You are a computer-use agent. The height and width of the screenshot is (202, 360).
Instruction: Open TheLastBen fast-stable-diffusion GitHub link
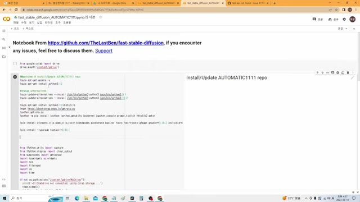pyautogui.click(x=106, y=43)
